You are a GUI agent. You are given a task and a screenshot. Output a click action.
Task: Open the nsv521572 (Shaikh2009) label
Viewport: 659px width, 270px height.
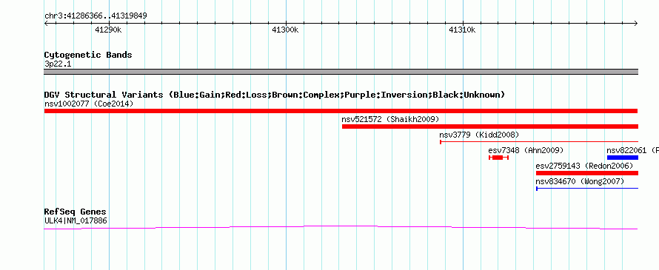[x=390, y=119]
